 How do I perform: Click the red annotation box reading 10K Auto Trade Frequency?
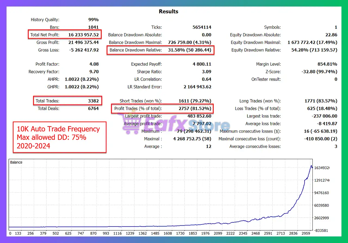59,137
